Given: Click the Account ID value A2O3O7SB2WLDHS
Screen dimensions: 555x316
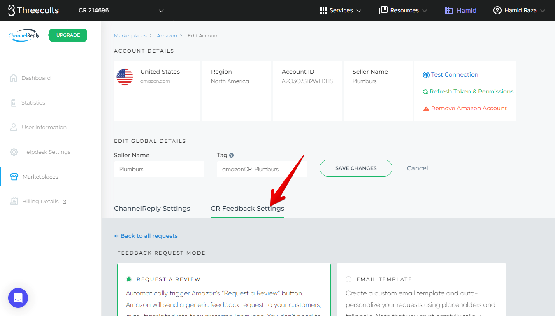Looking at the screenshot, I should click(307, 81).
